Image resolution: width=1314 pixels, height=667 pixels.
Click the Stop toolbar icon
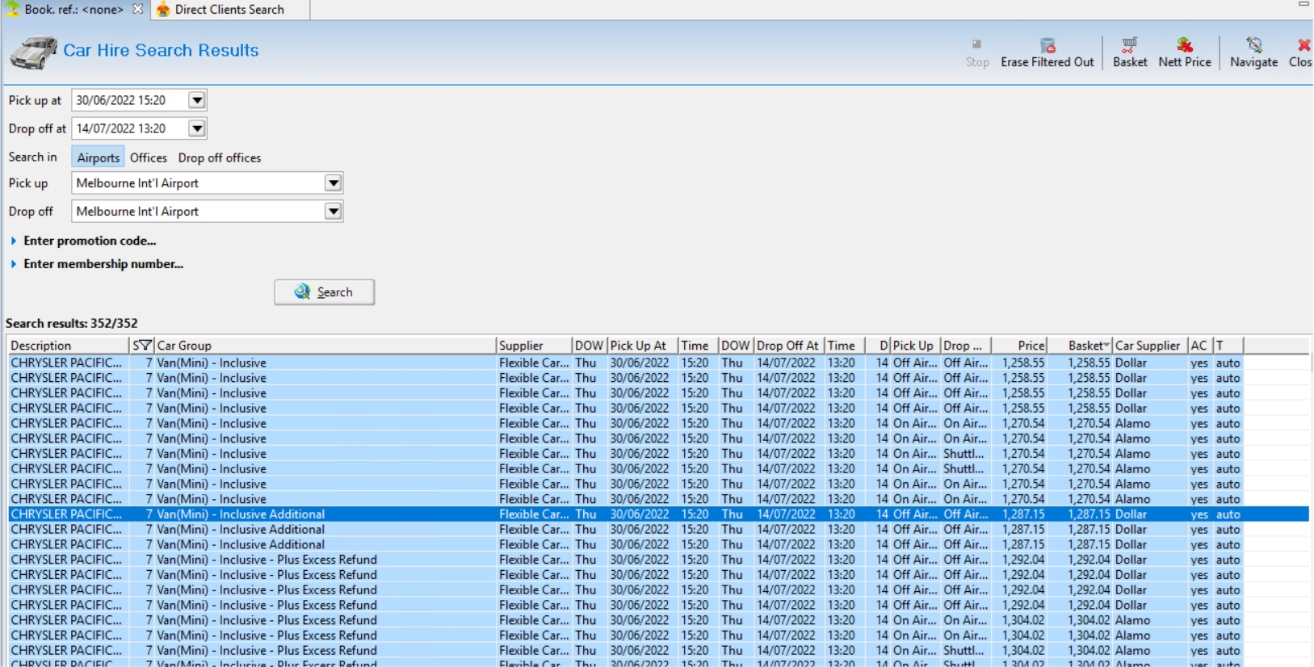[977, 52]
